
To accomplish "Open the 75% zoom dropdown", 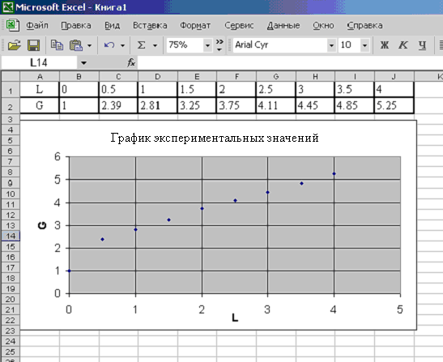I will (207, 45).
